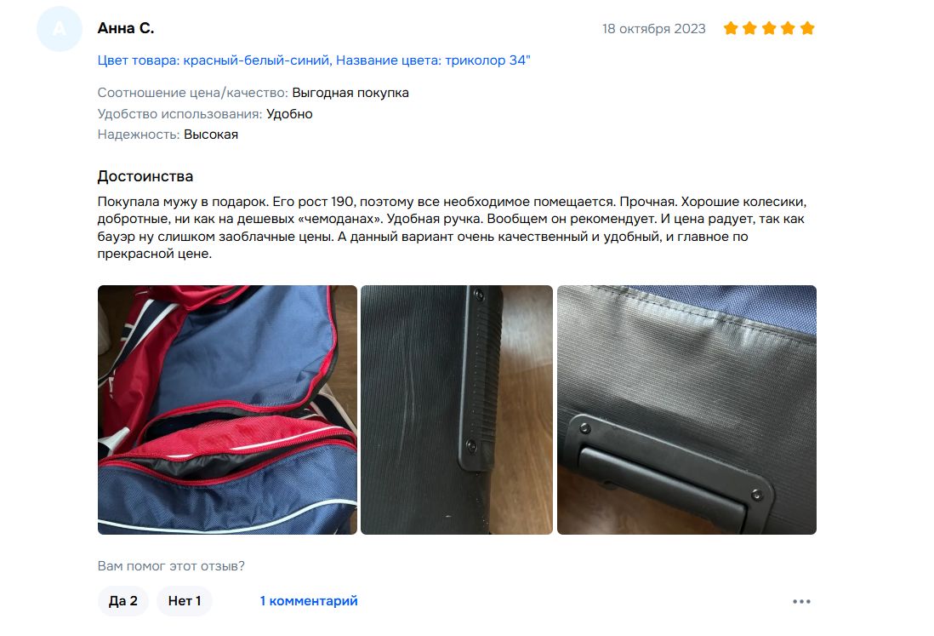Image resolution: width=934 pixels, height=636 pixels.
Task: Click the review date 18 октября 2023
Action: [653, 29]
